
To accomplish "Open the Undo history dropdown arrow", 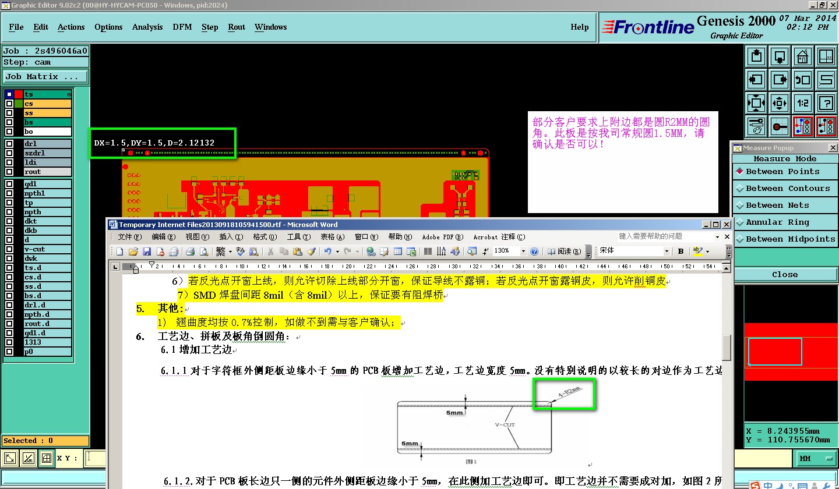I will 337,251.
